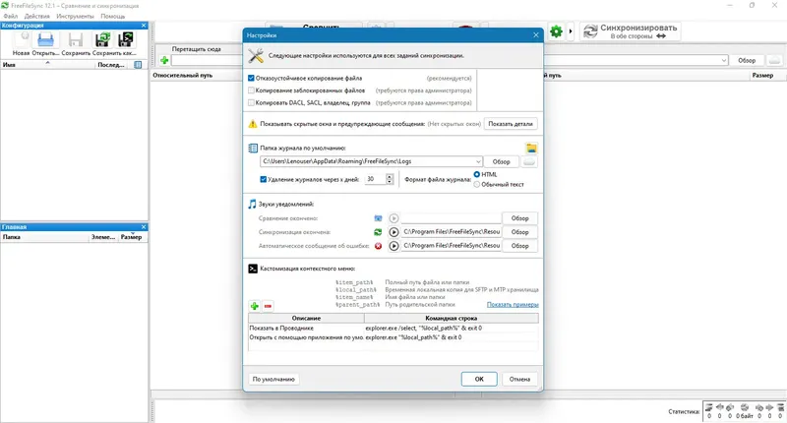The height and width of the screenshot is (423, 787).
Task: Toggle Удаление журналов через x дней checkbox
Action: point(263,179)
